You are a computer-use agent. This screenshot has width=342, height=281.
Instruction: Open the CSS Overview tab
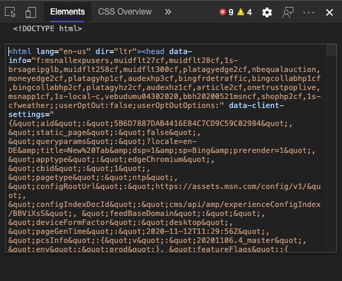(125, 12)
